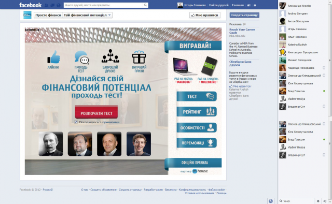The image size is (332, 204).
Task: Like the page with Мне нравится button
Action: click(x=205, y=15)
